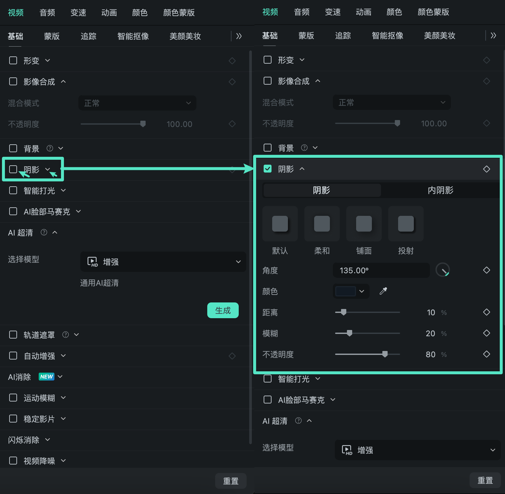This screenshot has height=494, width=505.
Task: Expand the AI消除 section chevron
Action: (60, 377)
